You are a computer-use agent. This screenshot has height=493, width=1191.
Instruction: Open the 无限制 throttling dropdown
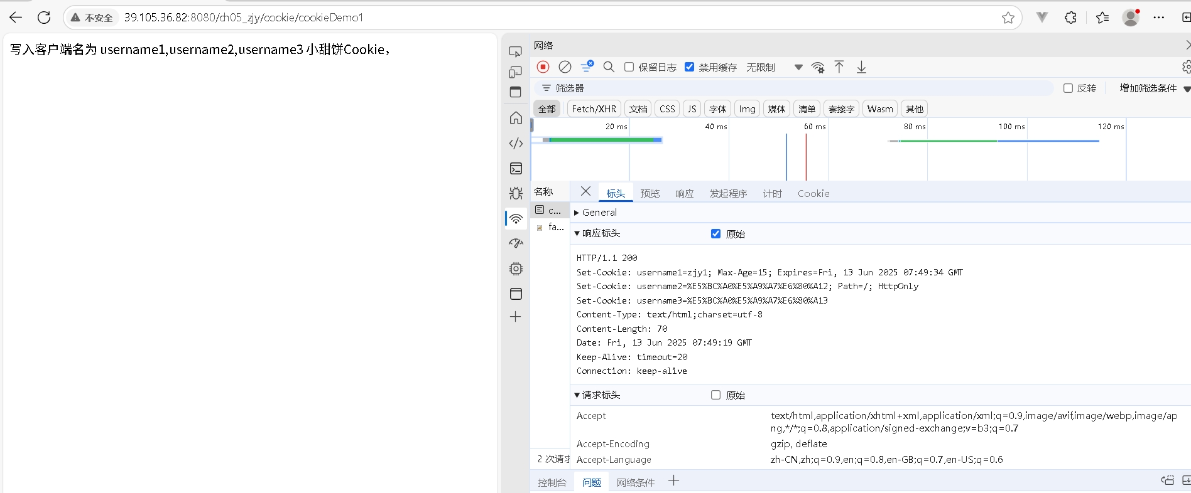[x=773, y=67]
